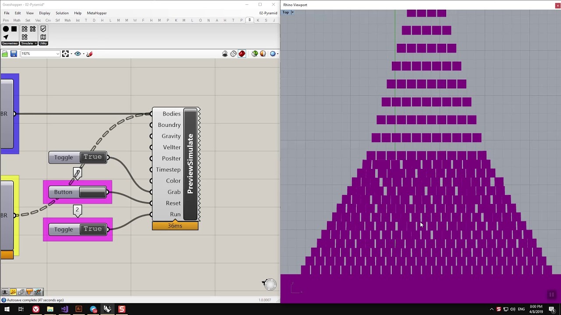Open the File menu
The image size is (561, 315).
(7, 13)
